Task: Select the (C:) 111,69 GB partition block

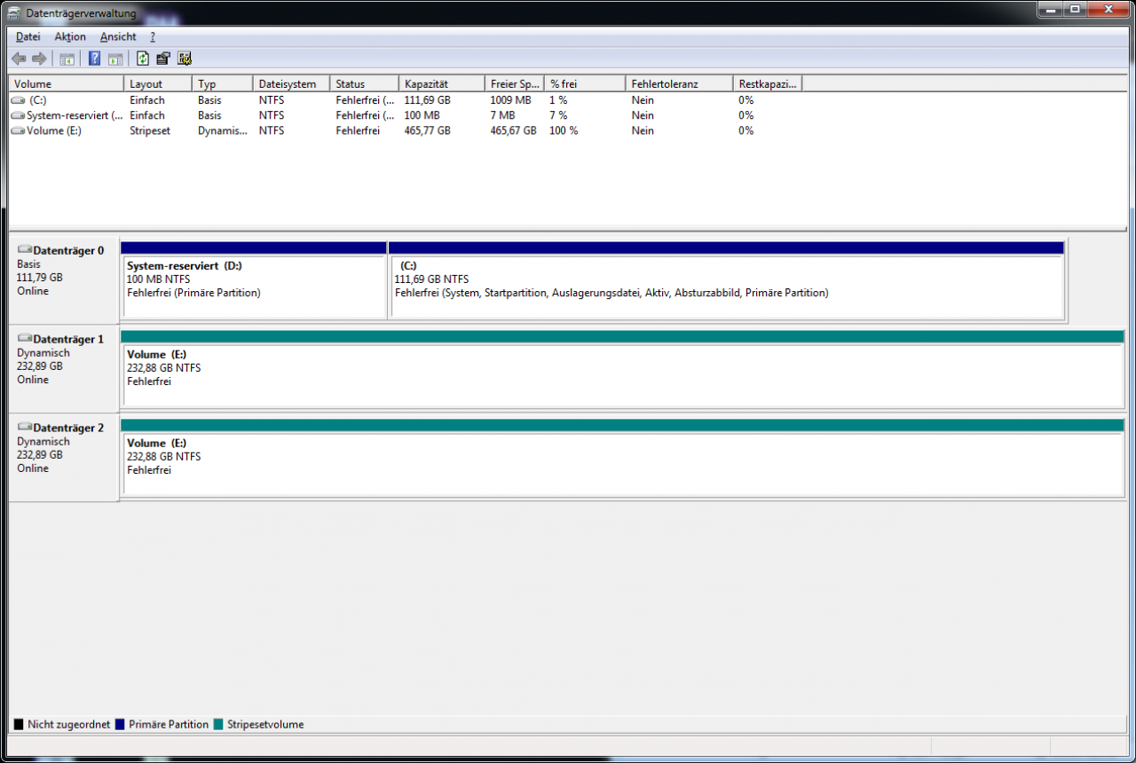Action: 726,279
